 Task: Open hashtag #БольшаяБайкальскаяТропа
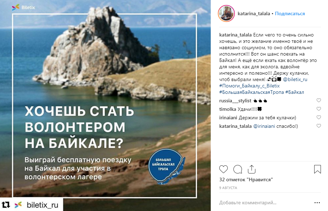click(x=251, y=92)
